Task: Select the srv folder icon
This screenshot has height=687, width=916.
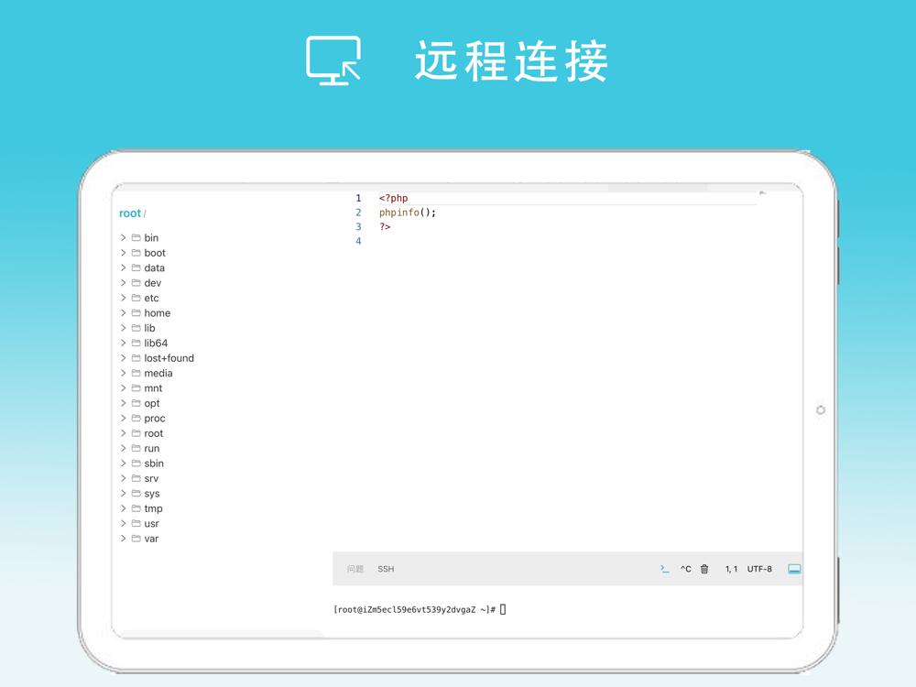Action: 136,478
